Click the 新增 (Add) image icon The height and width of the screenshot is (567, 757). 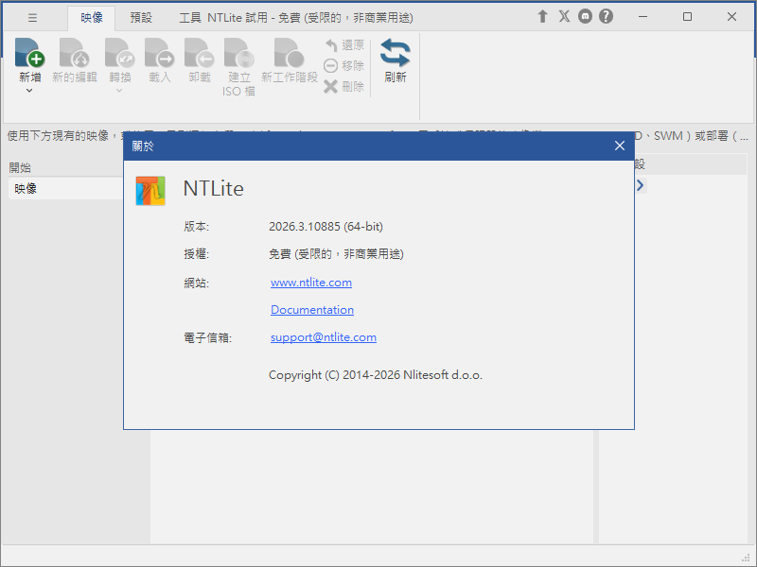pyautogui.click(x=29, y=52)
